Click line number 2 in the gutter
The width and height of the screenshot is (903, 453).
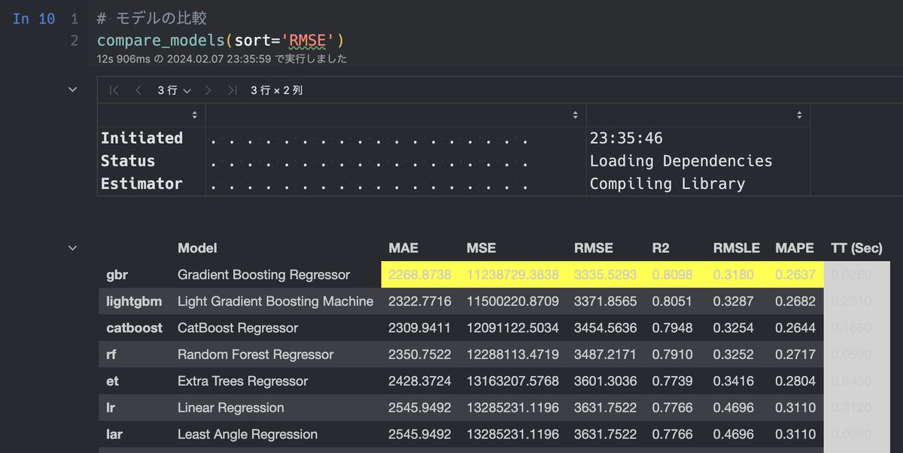tap(74, 41)
